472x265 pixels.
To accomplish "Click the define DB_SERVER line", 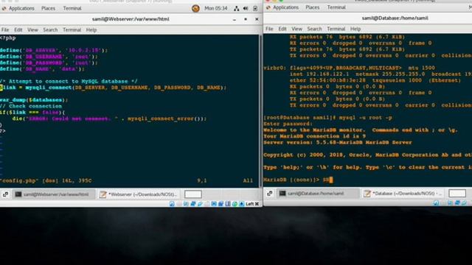I will pos(54,50).
